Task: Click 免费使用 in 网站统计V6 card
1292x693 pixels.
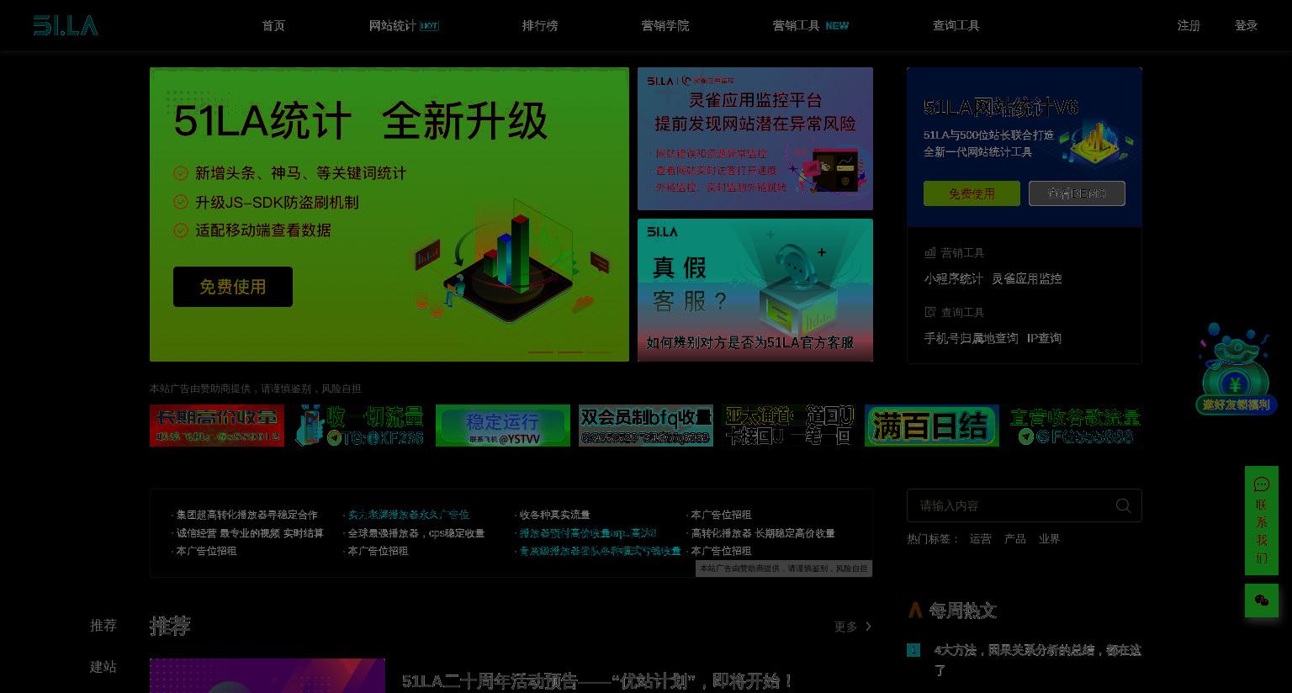Action: [972, 193]
